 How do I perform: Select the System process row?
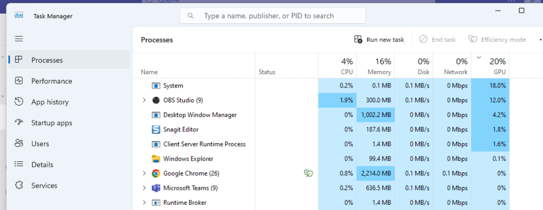321,86
